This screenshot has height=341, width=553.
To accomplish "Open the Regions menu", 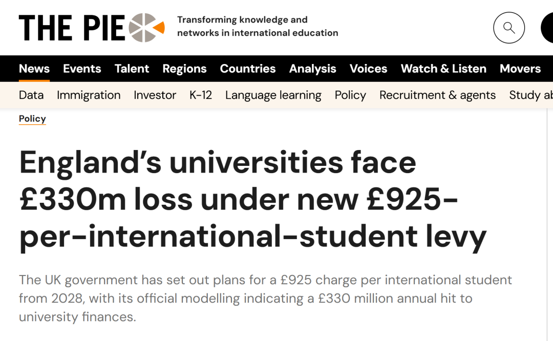I will coord(184,68).
